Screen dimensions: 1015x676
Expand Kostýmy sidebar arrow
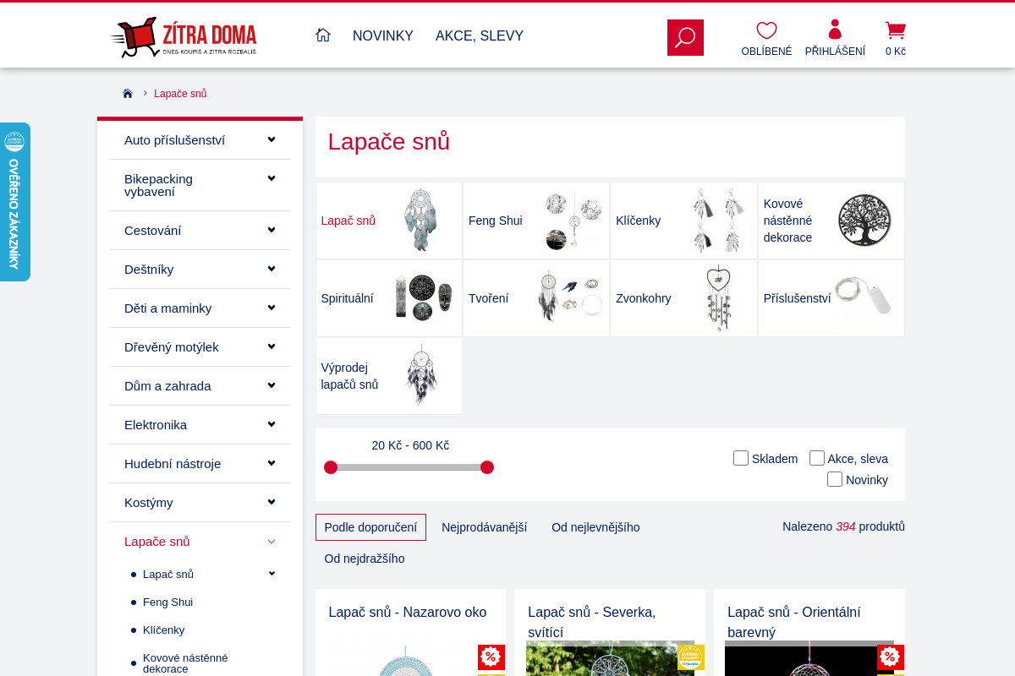pyautogui.click(x=272, y=502)
